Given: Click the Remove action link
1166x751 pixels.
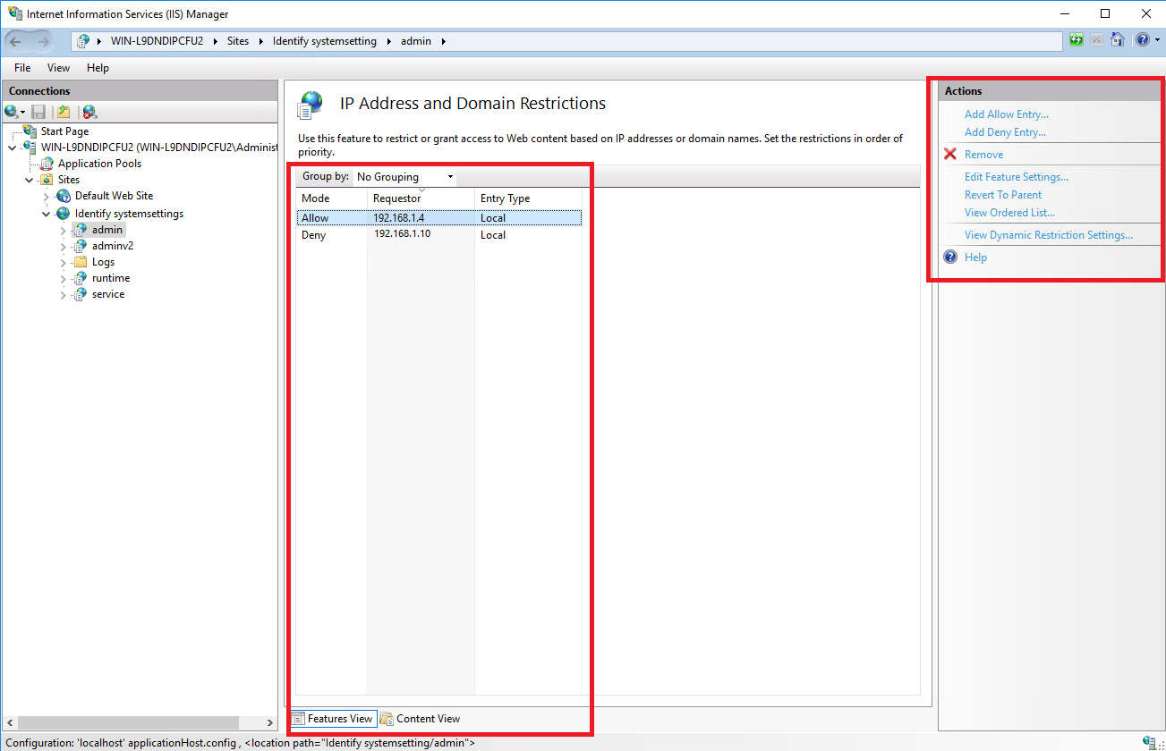Looking at the screenshot, I should pos(983,155).
